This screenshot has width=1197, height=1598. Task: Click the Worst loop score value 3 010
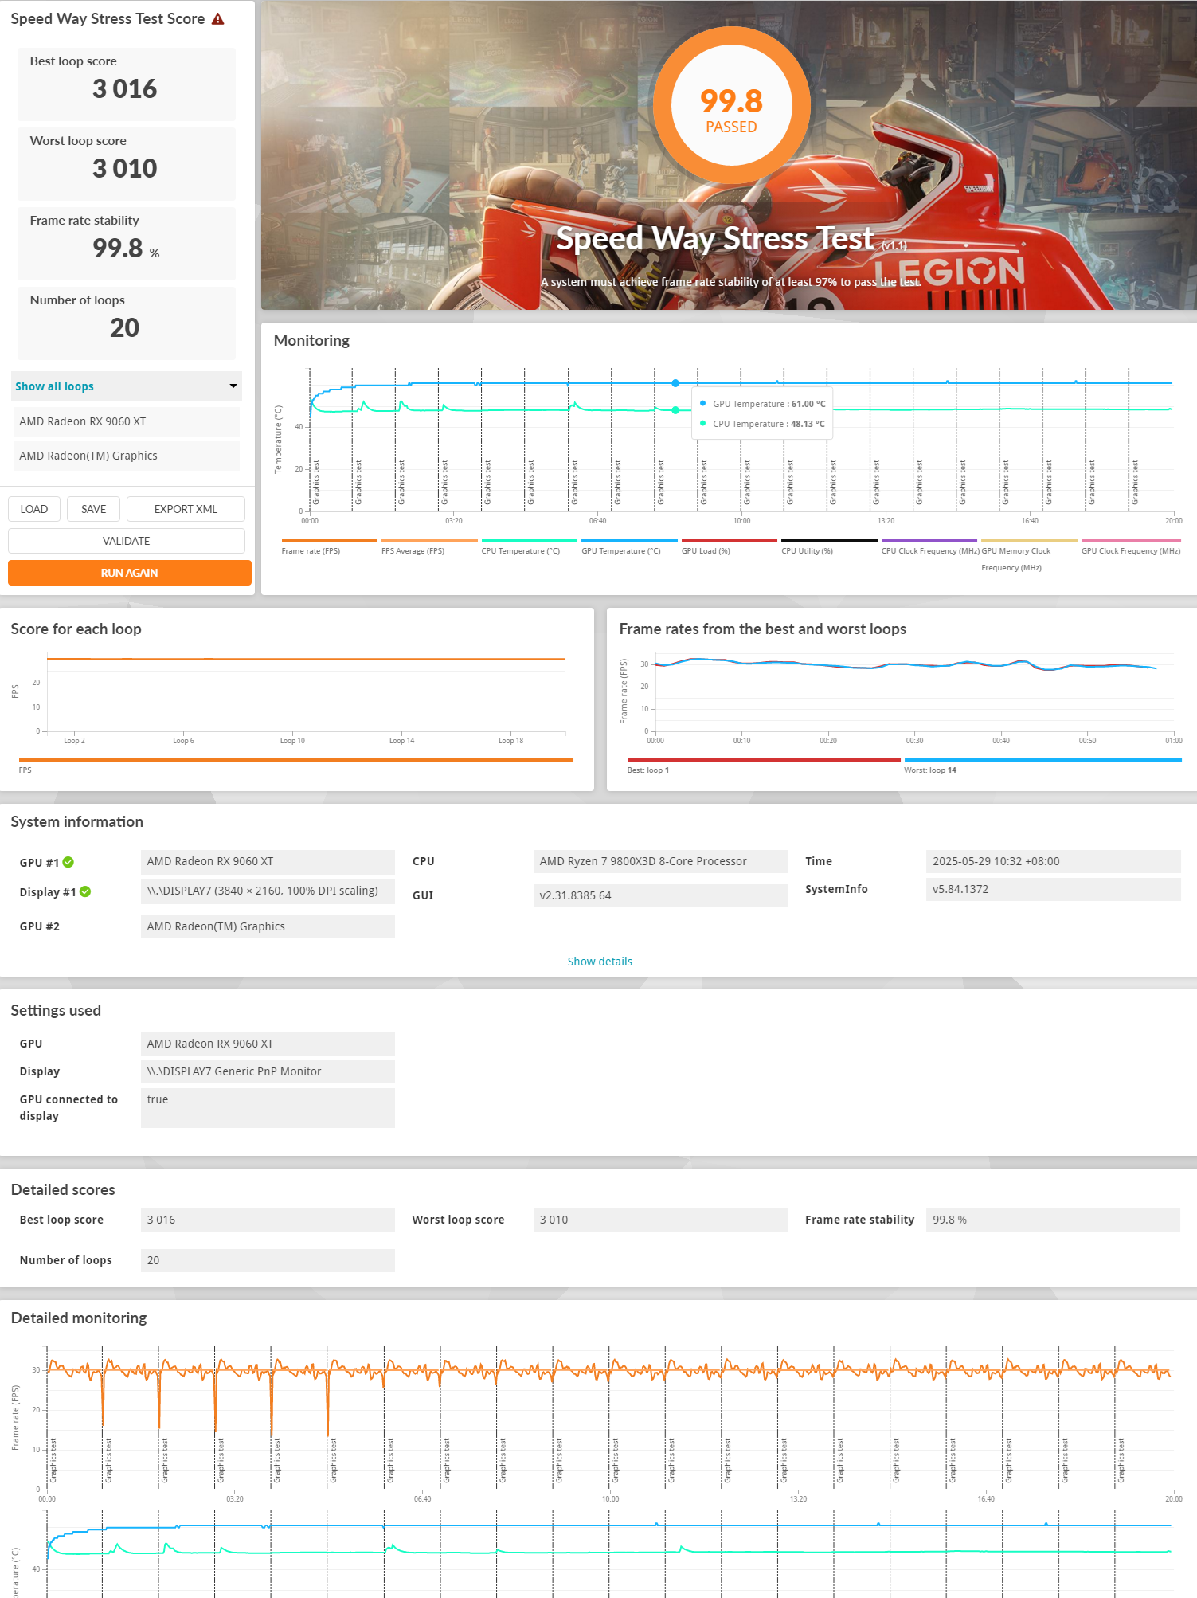(x=125, y=169)
